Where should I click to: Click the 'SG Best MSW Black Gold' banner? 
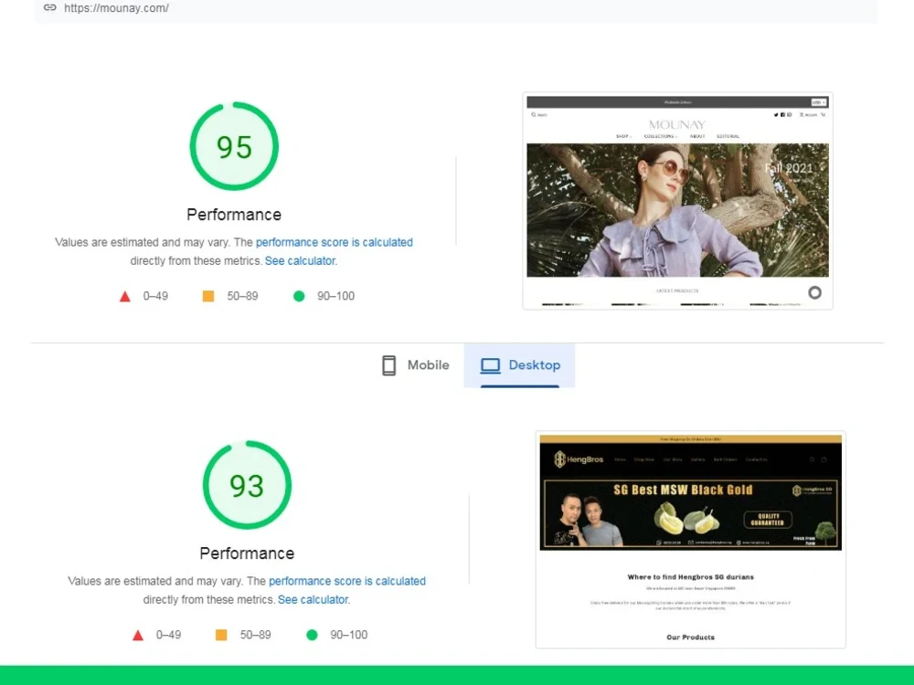pyautogui.click(x=691, y=513)
